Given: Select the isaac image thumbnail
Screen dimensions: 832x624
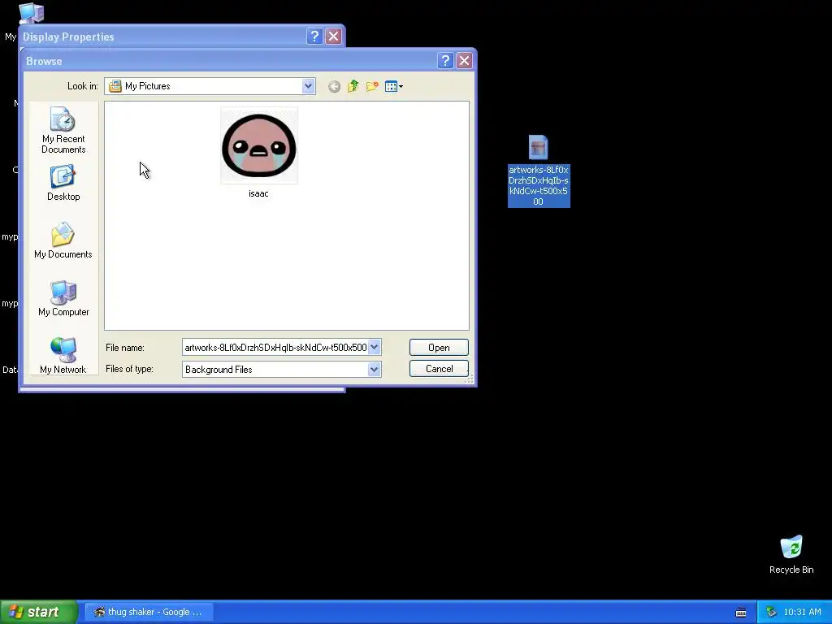Looking at the screenshot, I should [259, 145].
